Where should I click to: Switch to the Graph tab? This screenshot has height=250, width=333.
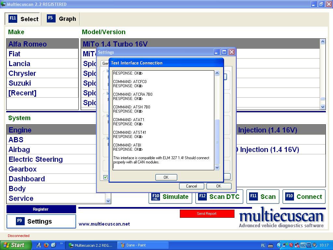pos(61,19)
